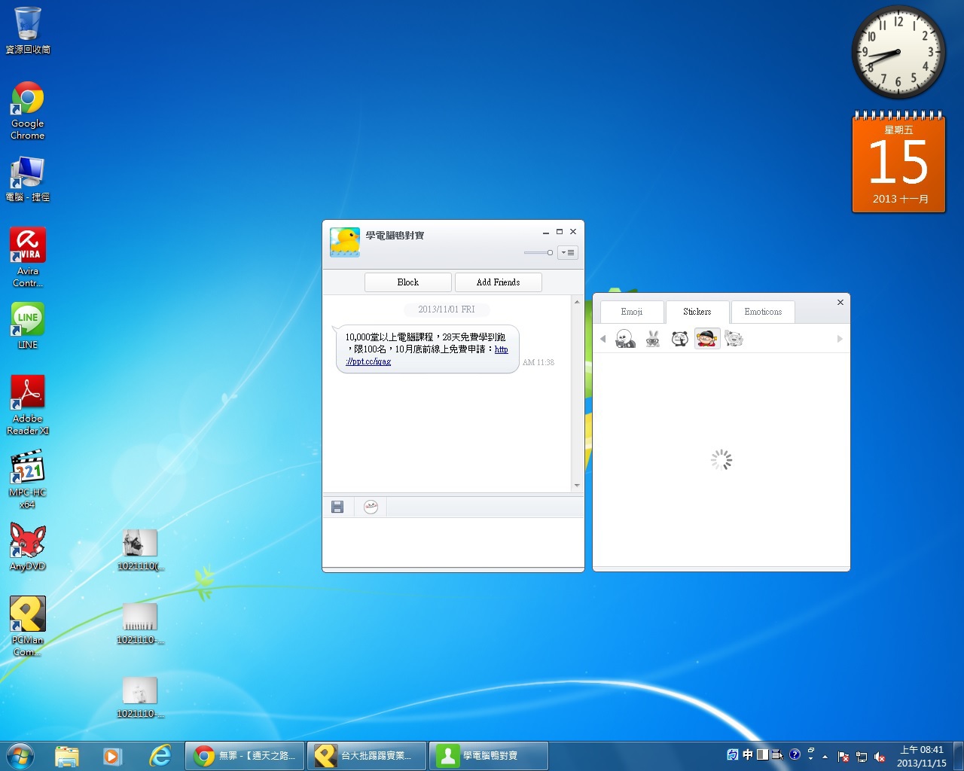Click the chat scrollbar up arrow

tap(577, 302)
